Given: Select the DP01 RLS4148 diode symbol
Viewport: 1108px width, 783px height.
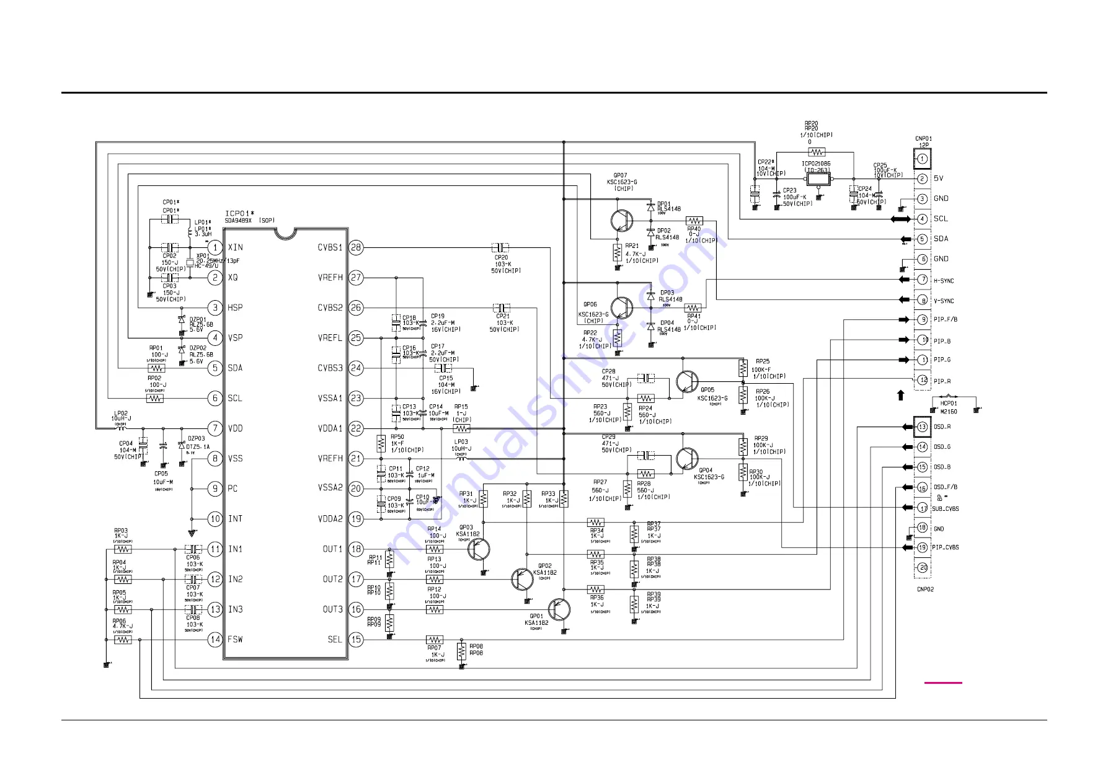Looking at the screenshot, I should click(650, 207).
